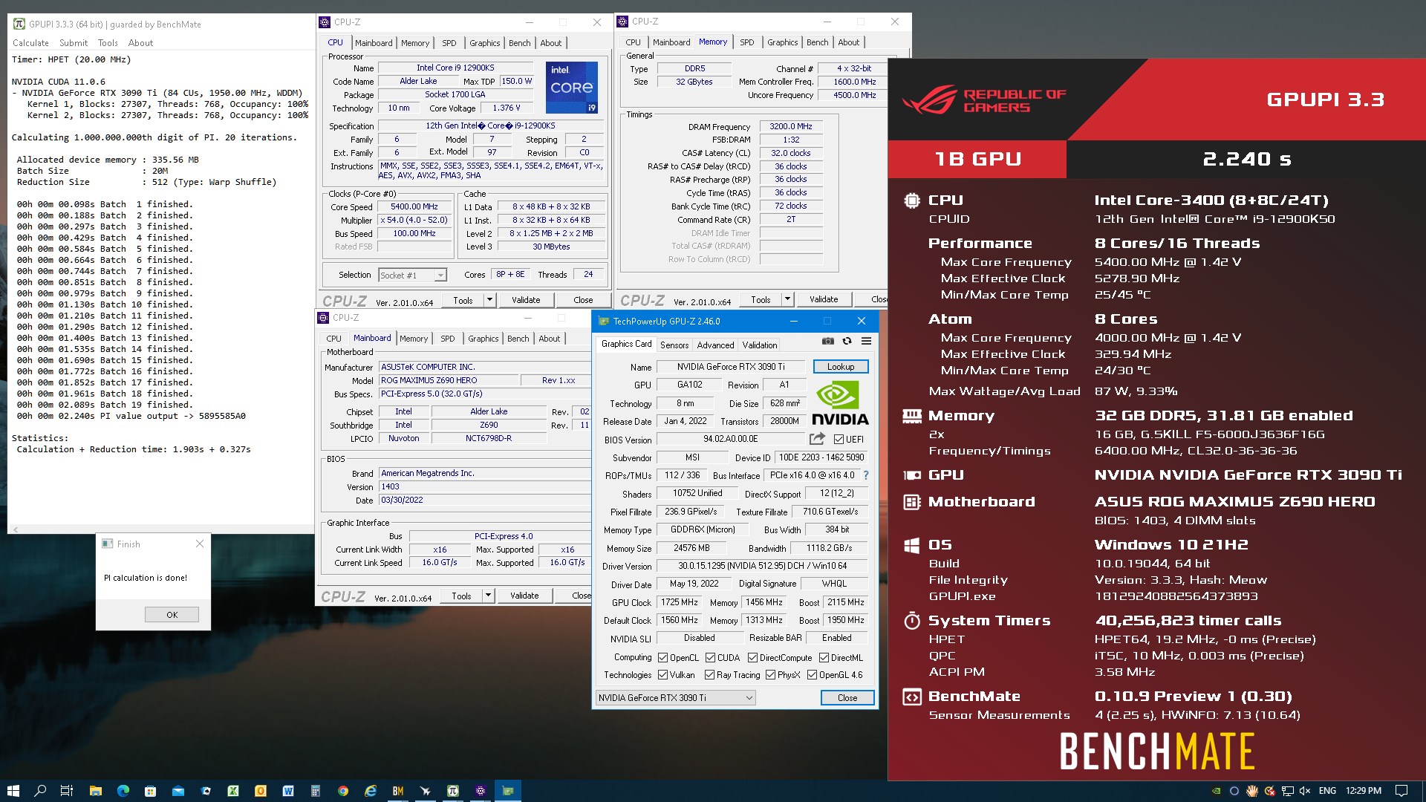Switch to CPU-Z via purple taskbar icon
The height and width of the screenshot is (802, 1426).
coord(481,791)
